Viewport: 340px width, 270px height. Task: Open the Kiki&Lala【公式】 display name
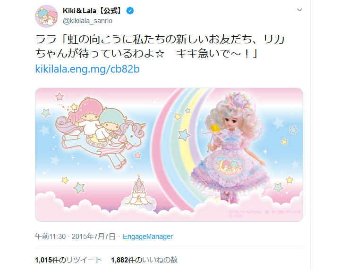point(93,10)
